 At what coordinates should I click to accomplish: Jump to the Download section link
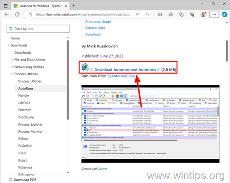click(93, 34)
